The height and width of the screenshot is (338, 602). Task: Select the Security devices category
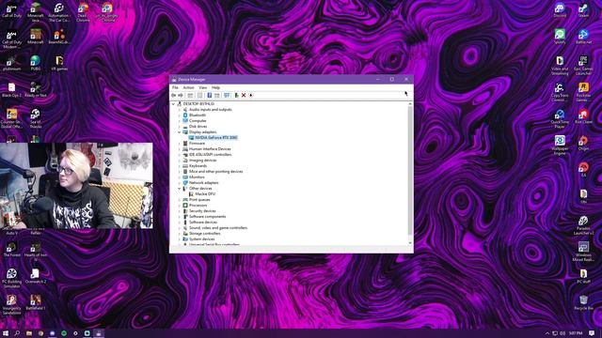tap(202, 211)
